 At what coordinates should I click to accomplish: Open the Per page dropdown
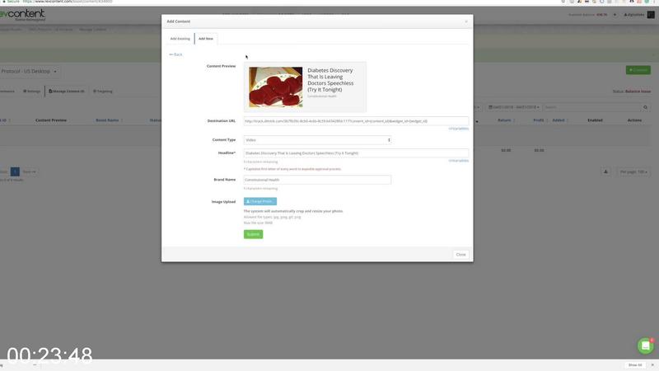pyautogui.click(x=633, y=171)
